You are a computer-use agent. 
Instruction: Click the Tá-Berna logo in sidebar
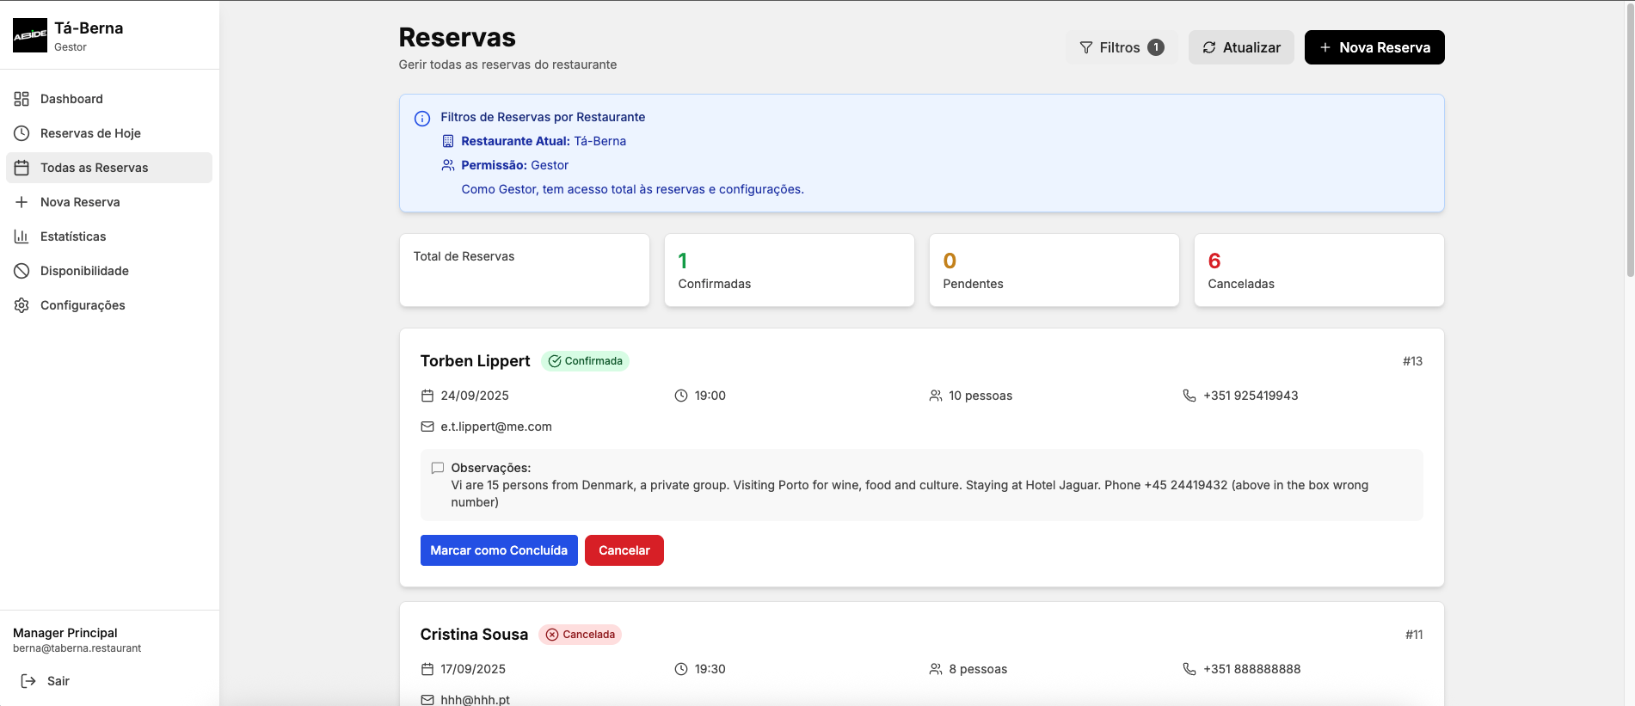click(x=30, y=35)
